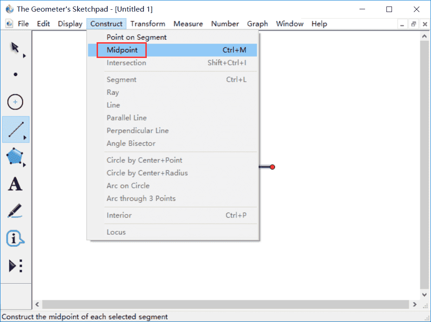Select the Polygon tool
The width and height of the screenshot is (431, 322).
tap(14, 156)
